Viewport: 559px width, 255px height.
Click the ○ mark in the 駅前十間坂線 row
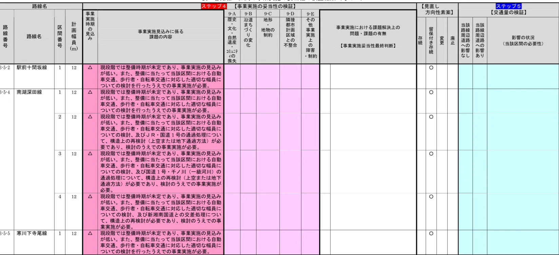coord(431,68)
